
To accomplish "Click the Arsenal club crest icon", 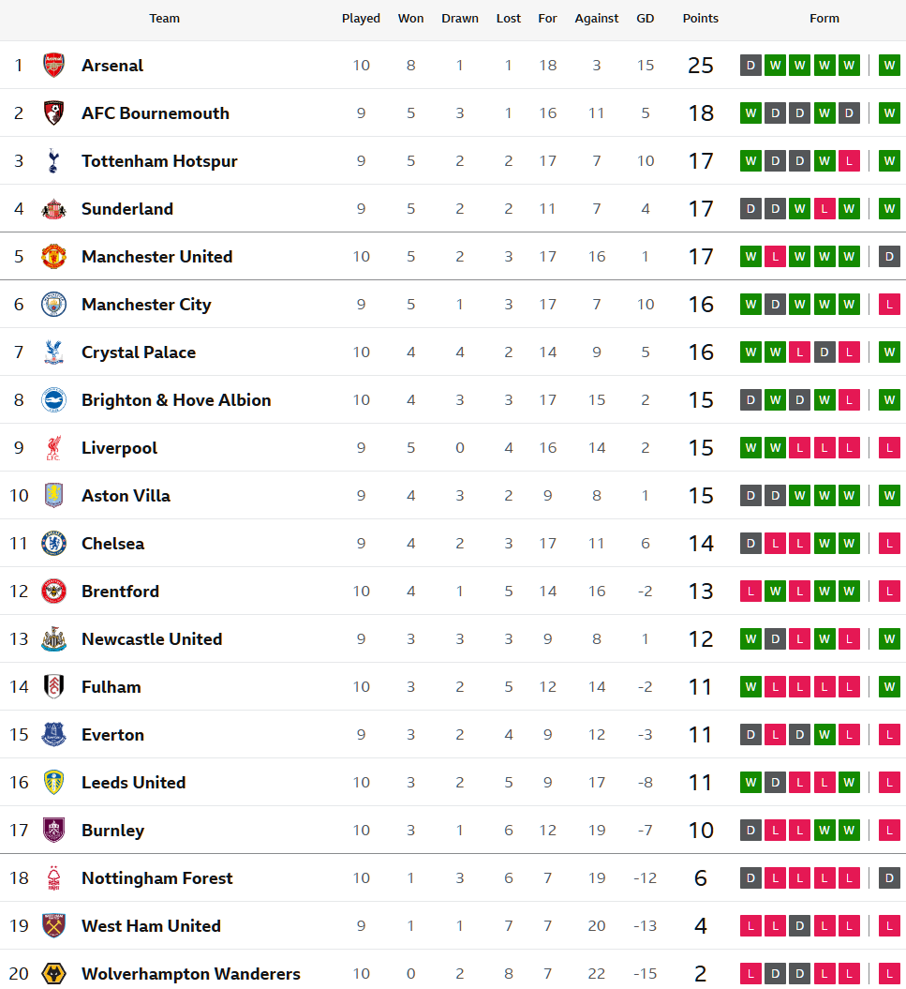I will 53,66.
